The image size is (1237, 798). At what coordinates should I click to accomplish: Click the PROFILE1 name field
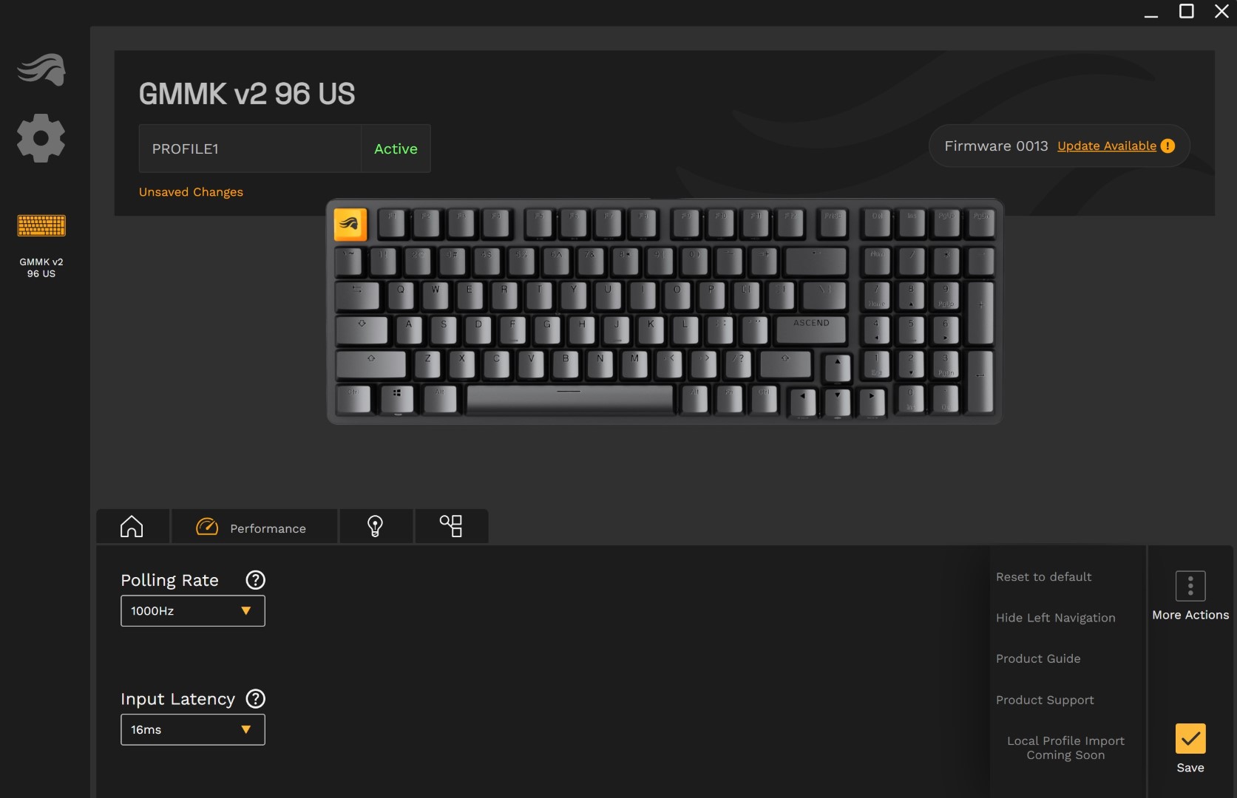click(250, 149)
